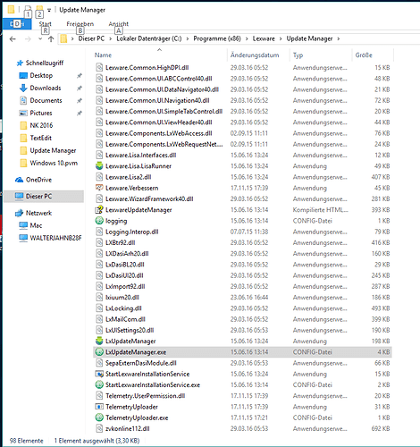The width and height of the screenshot is (420, 447).
Task: Open Quick Access Toolbar customize dropdown
Action: tap(49, 10)
